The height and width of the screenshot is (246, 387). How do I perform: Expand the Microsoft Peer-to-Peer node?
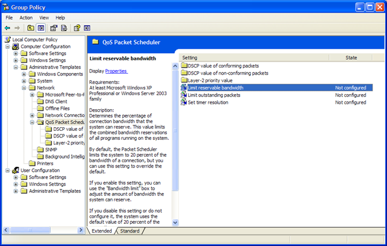coord(32,95)
